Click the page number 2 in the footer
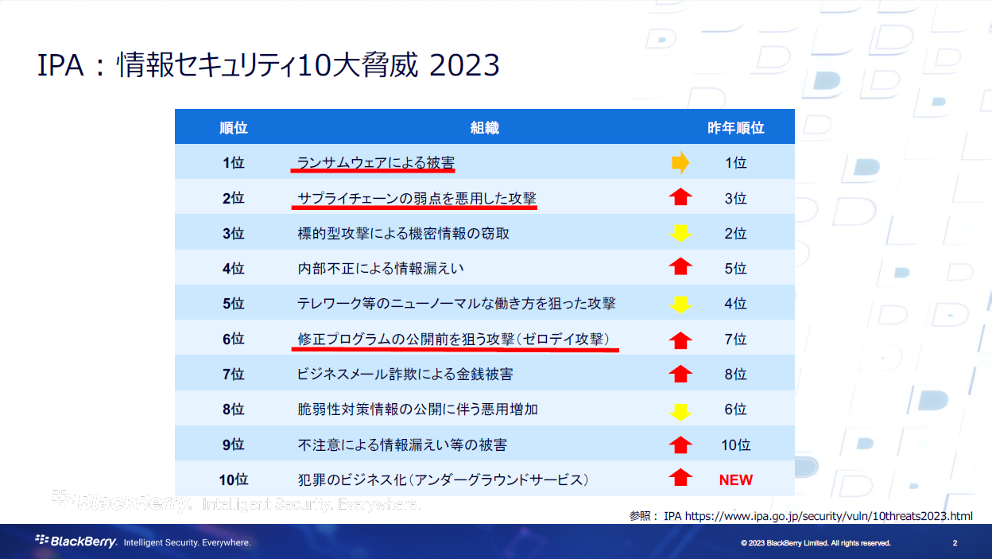This screenshot has width=992, height=559. pyautogui.click(x=954, y=542)
